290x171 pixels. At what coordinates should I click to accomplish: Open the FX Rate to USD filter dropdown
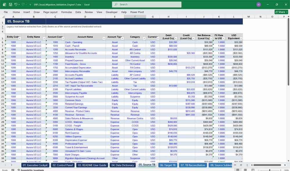click(223, 38)
